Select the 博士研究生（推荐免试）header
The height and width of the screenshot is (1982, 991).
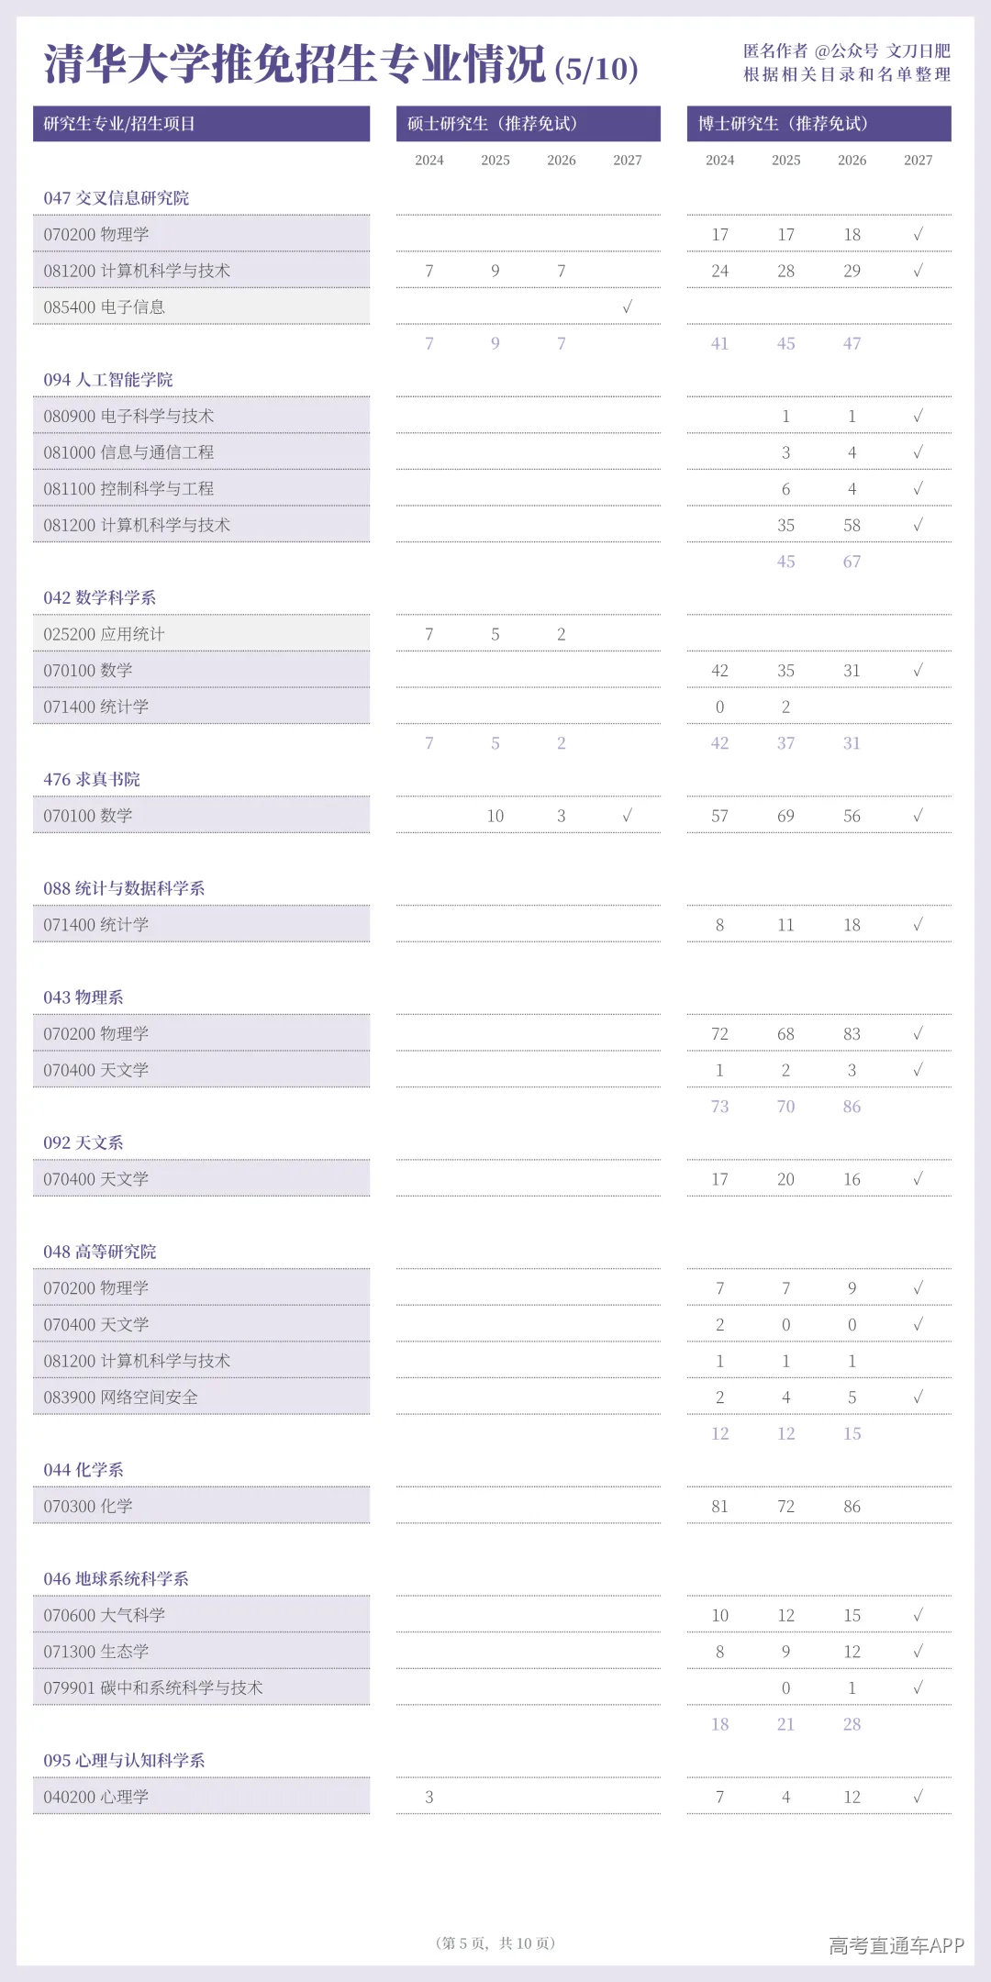(818, 124)
